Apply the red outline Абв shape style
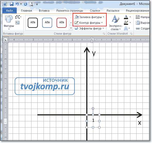 coord(62,23)
